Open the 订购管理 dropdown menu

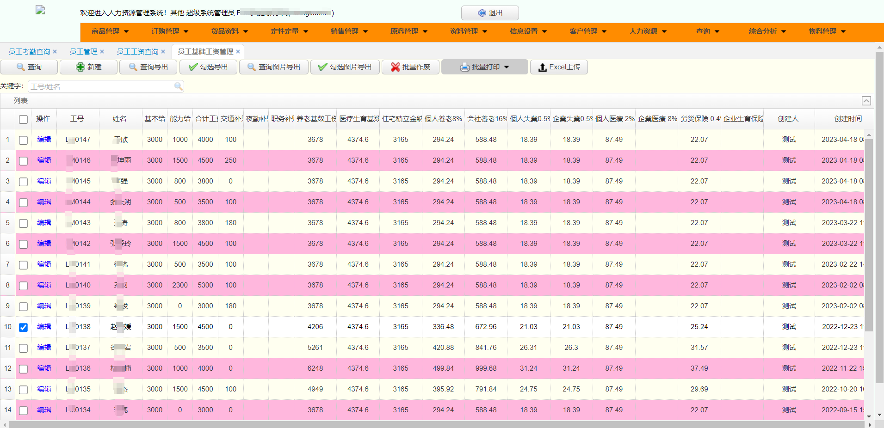pos(170,31)
